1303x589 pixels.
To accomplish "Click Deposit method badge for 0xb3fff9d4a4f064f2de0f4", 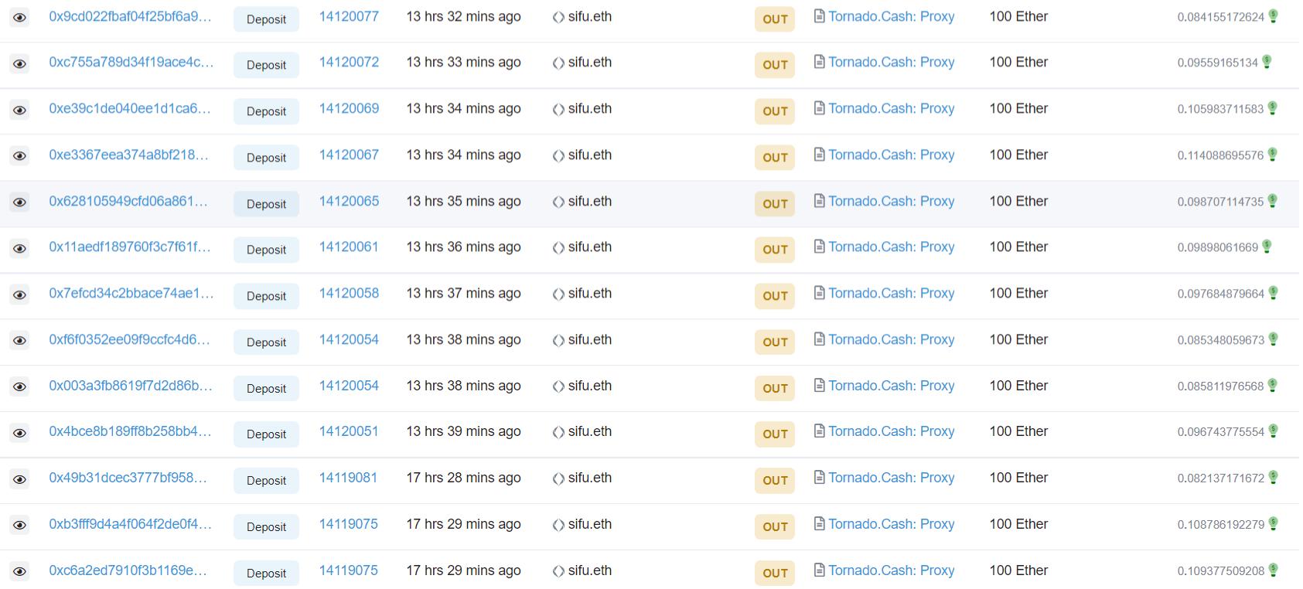I will pos(266,527).
